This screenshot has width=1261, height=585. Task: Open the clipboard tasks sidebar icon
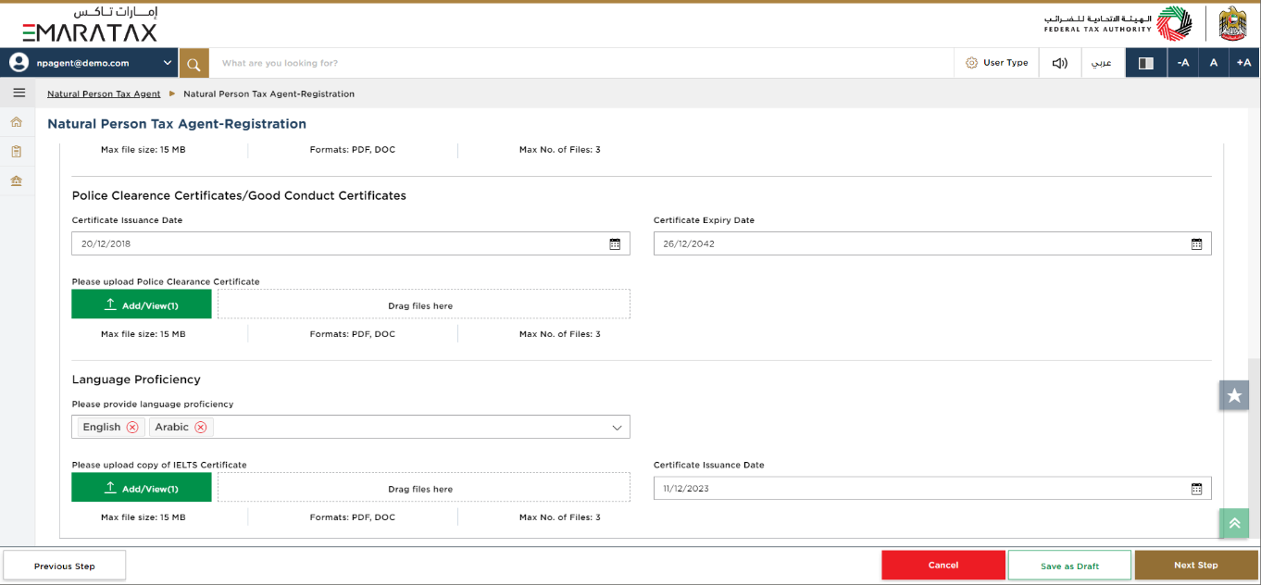click(x=17, y=151)
